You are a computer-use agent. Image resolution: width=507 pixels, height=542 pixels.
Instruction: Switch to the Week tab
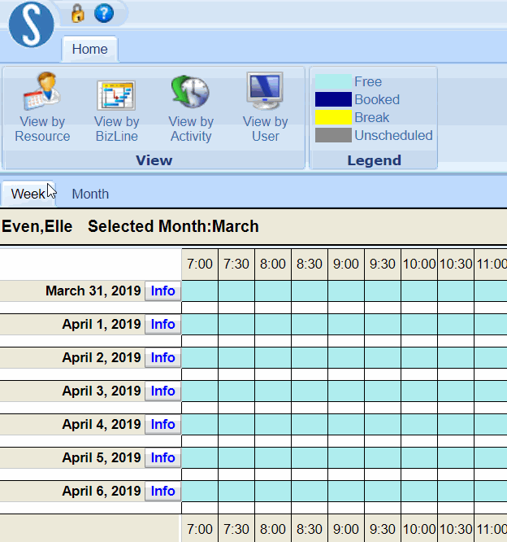click(x=28, y=194)
